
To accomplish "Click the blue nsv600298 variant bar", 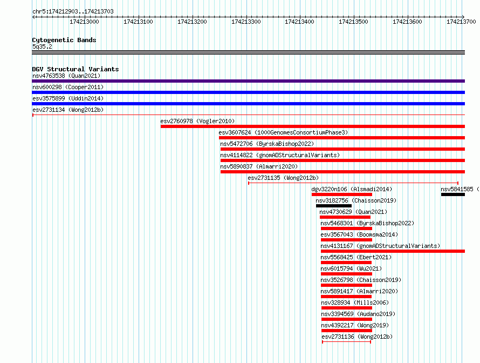I will coord(248,92).
